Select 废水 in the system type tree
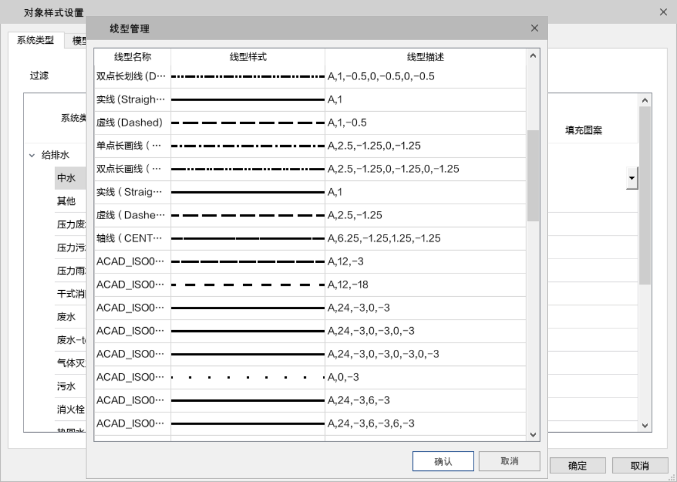Screen dimensions: 677x482 pyautogui.click(x=66, y=317)
